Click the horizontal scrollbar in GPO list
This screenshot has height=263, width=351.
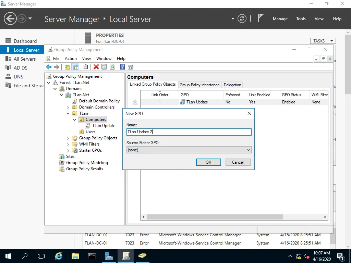pyautogui.click(x=214, y=217)
